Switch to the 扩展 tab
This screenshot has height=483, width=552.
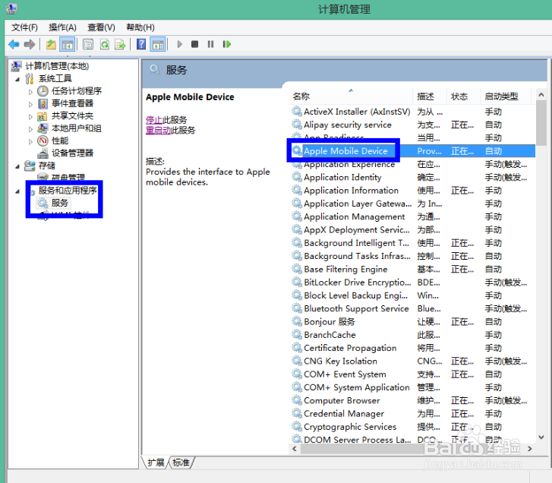[156, 462]
